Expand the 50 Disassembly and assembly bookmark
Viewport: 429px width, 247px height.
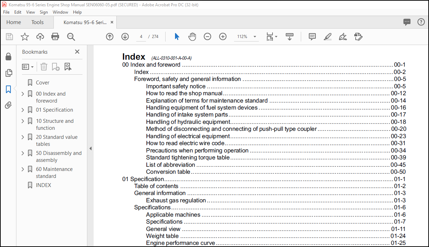23,153
